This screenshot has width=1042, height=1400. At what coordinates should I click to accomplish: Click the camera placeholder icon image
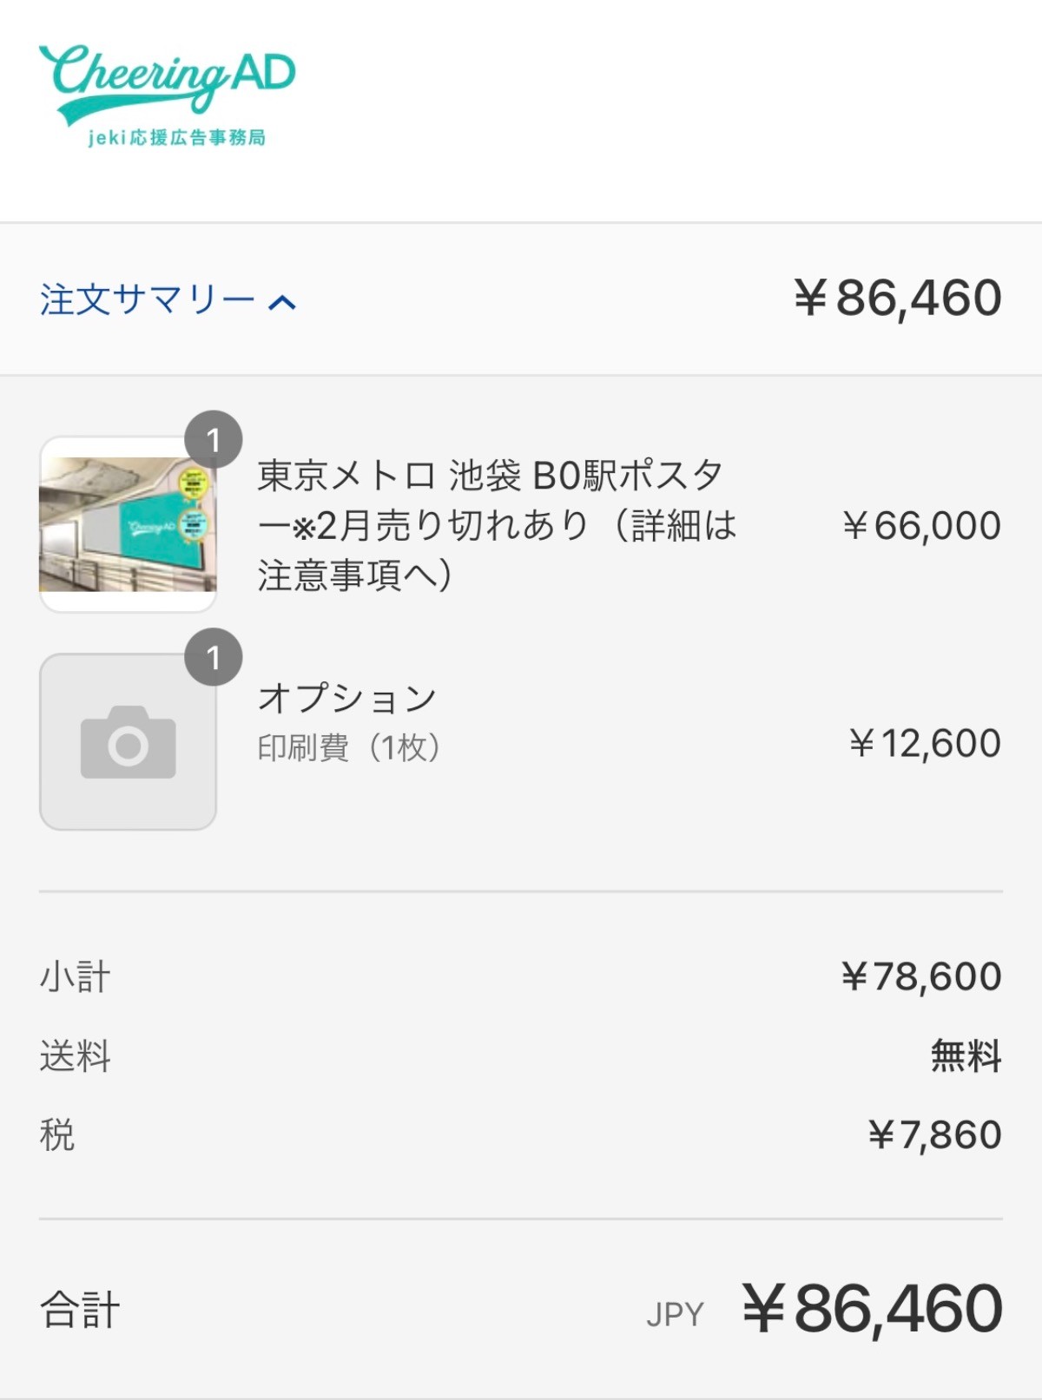128,742
